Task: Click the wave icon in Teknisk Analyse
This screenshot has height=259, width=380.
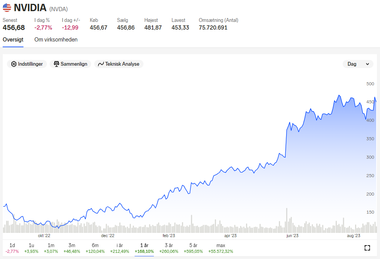Action: [101, 64]
